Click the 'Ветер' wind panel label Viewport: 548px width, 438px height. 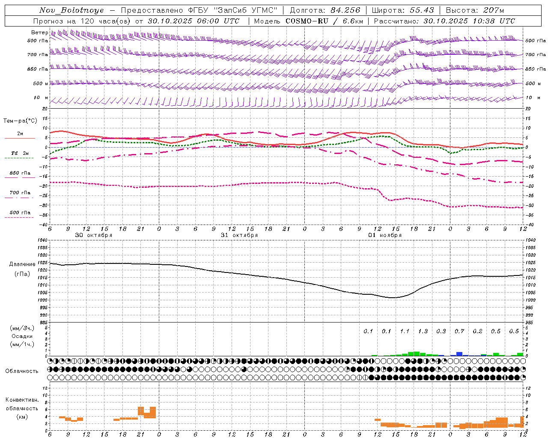(x=39, y=33)
